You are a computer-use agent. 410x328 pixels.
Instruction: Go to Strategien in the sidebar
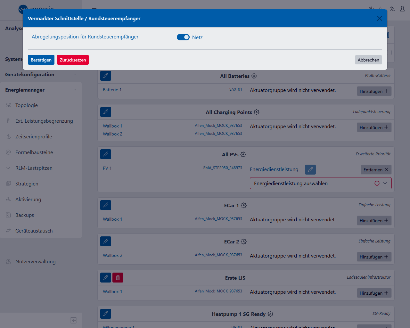pyautogui.click(x=27, y=184)
